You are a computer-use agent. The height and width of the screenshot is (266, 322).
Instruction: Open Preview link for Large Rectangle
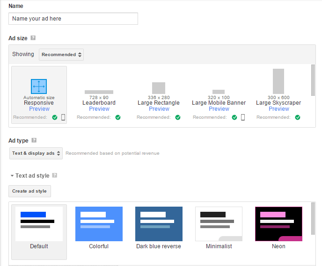(x=159, y=109)
